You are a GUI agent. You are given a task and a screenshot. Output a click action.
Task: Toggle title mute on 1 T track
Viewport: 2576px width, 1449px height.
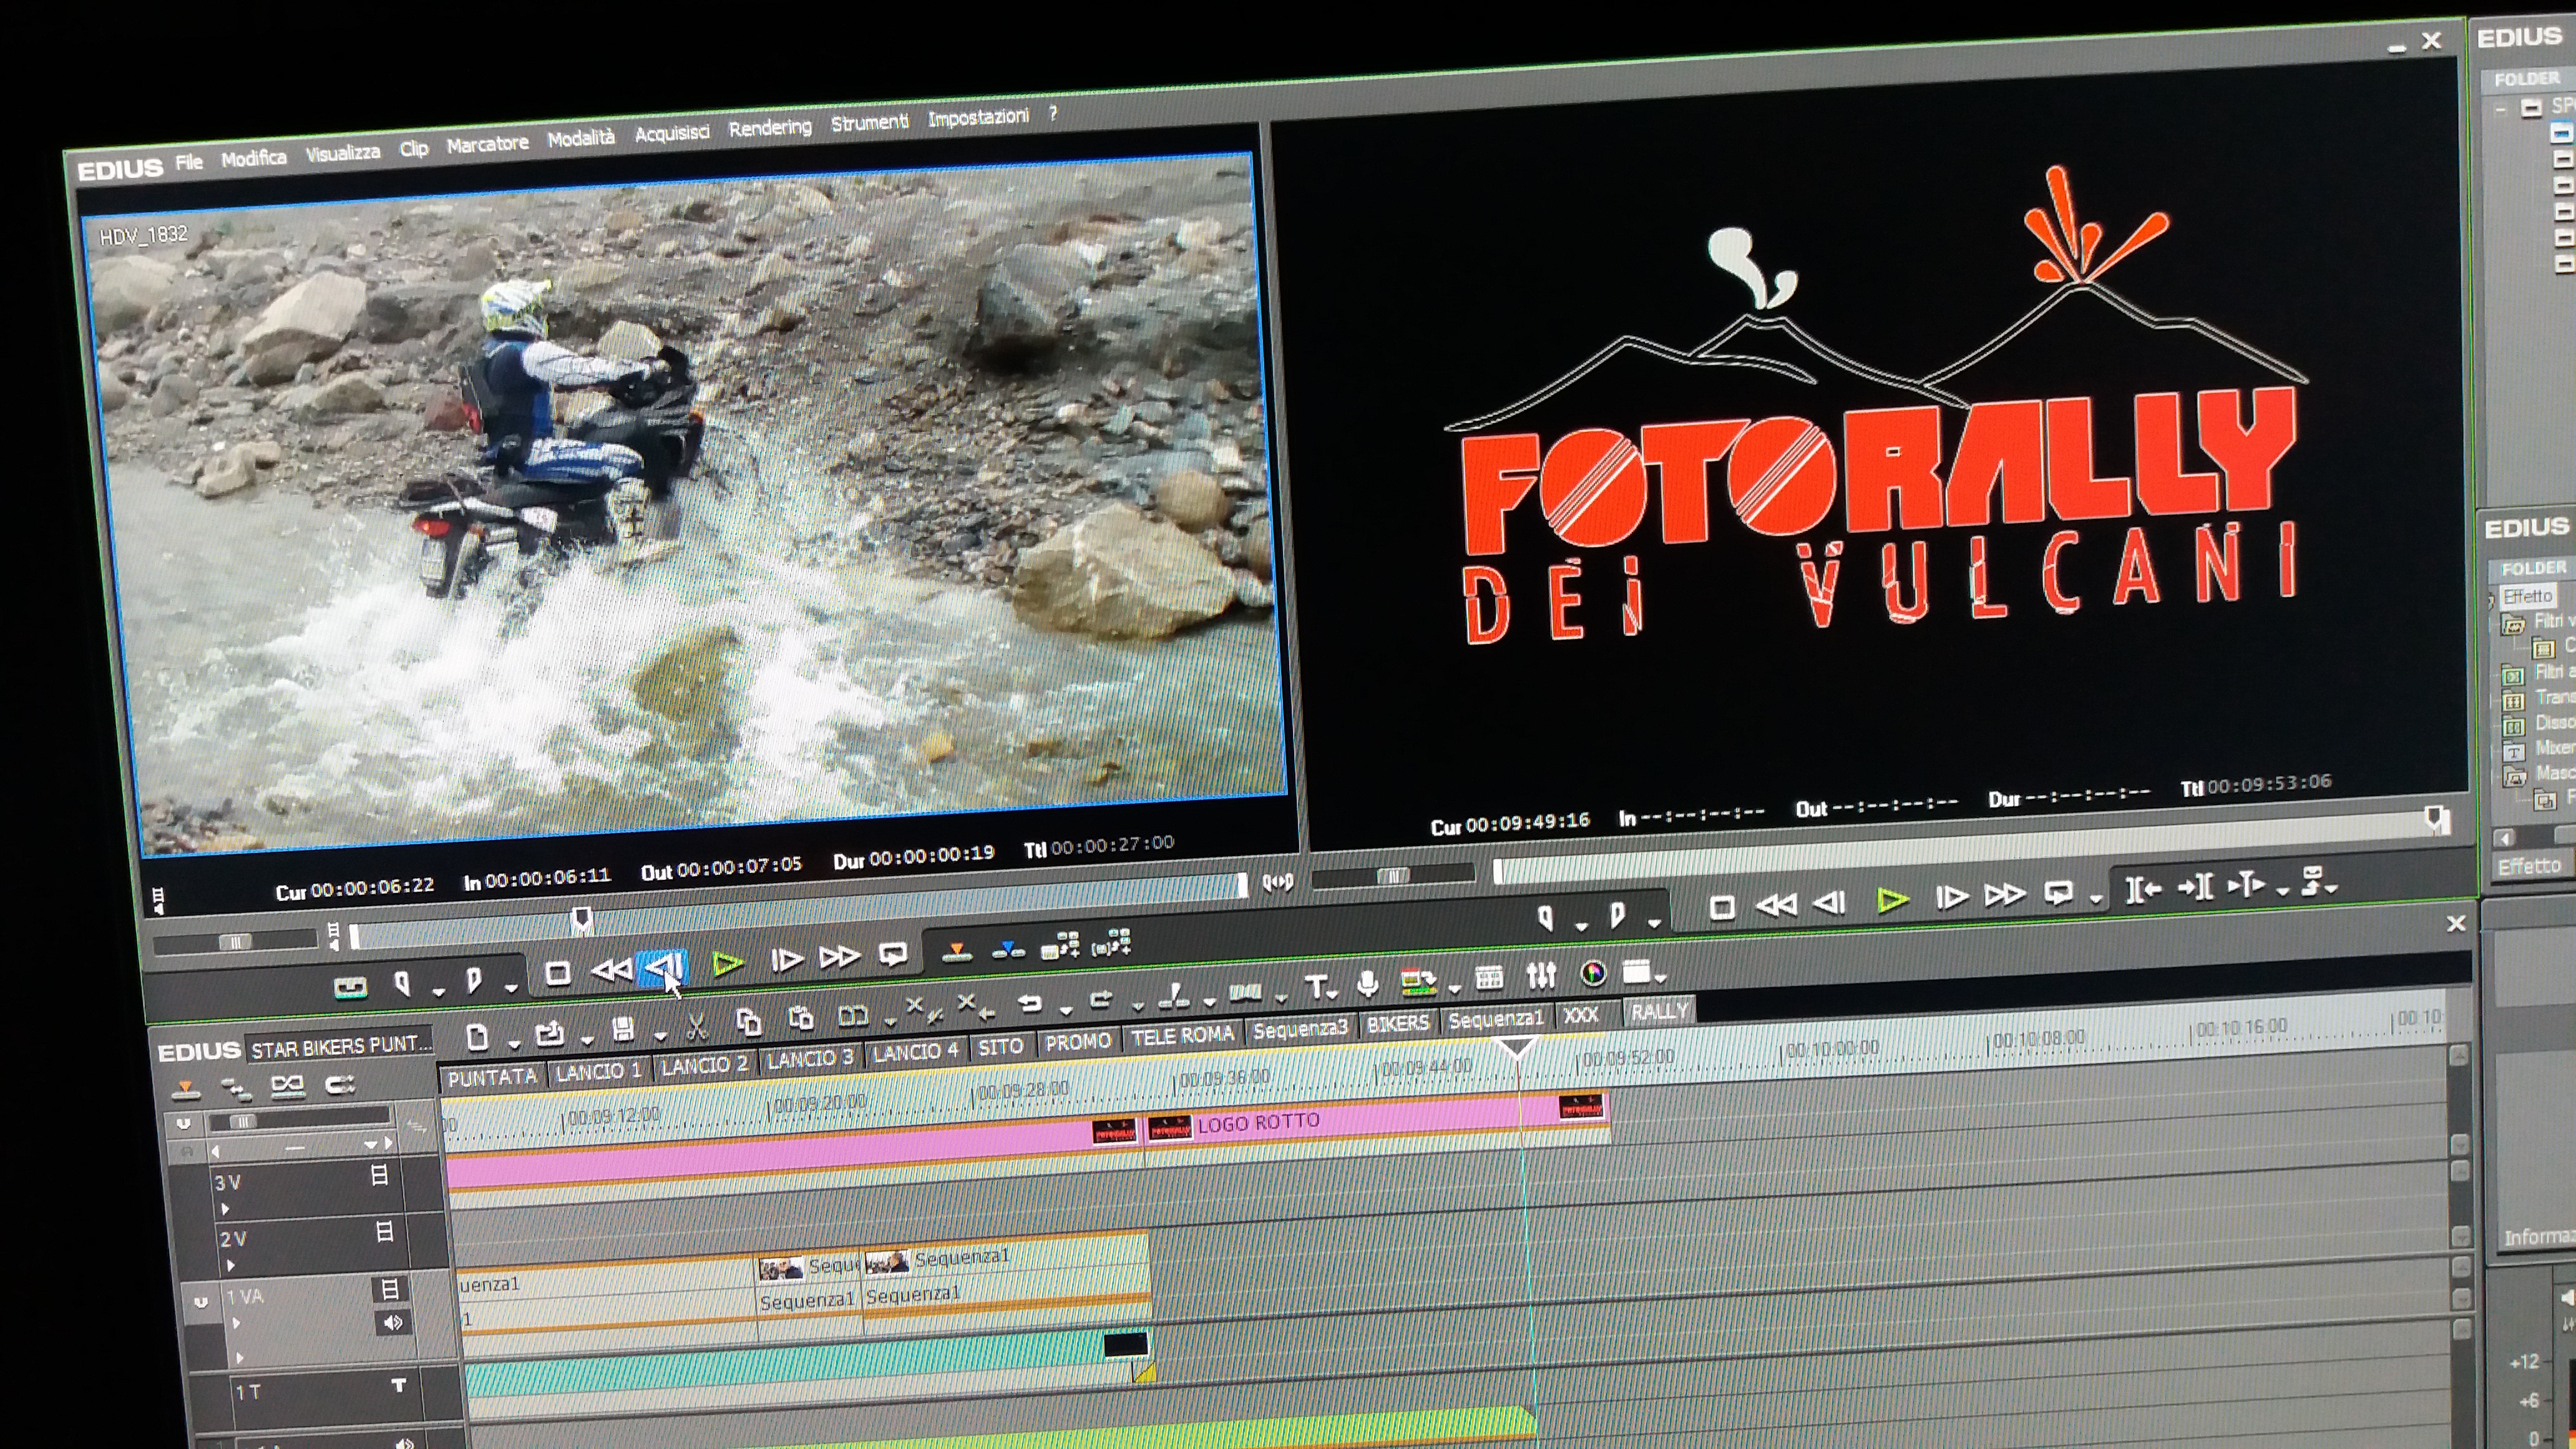click(398, 1385)
